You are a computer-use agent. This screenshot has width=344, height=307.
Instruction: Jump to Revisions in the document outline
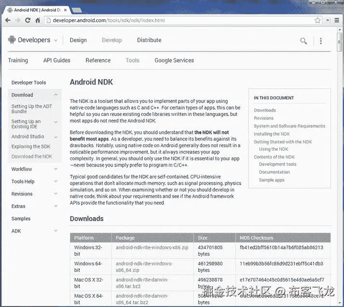264,118
